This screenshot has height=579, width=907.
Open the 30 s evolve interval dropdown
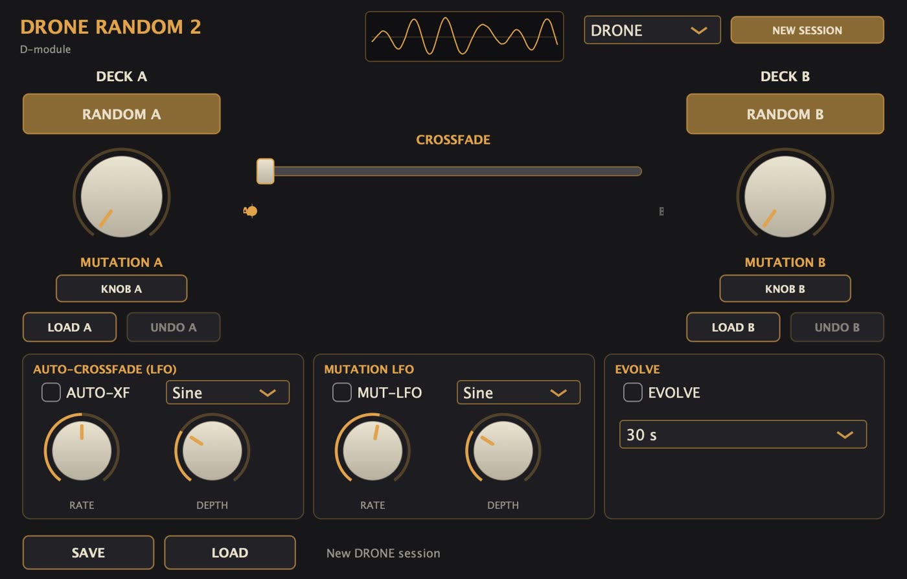pos(743,435)
